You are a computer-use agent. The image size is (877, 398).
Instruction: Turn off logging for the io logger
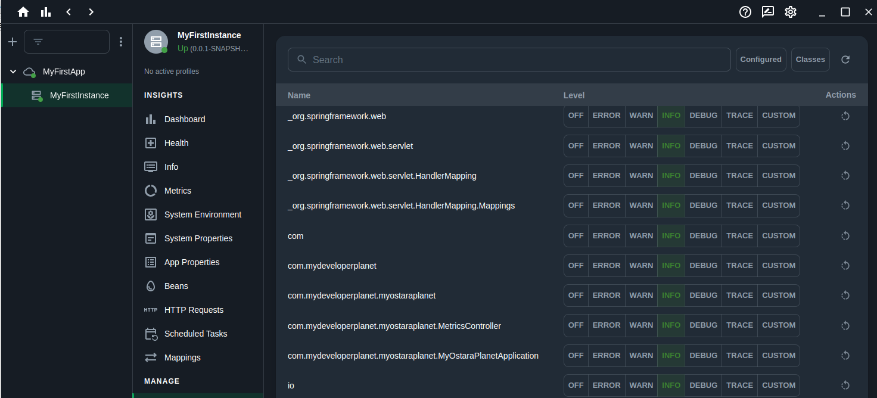(576, 385)
